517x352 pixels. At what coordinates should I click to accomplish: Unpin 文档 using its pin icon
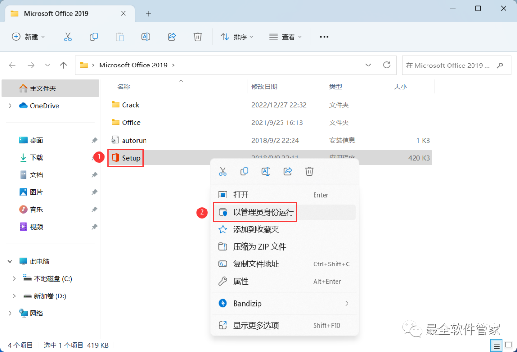tap(94, 175)
